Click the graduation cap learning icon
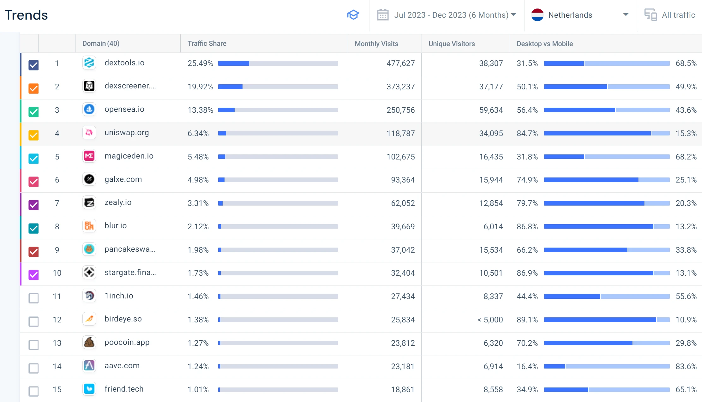The width and height of the screenshot is (702, 402). (353, 15)
